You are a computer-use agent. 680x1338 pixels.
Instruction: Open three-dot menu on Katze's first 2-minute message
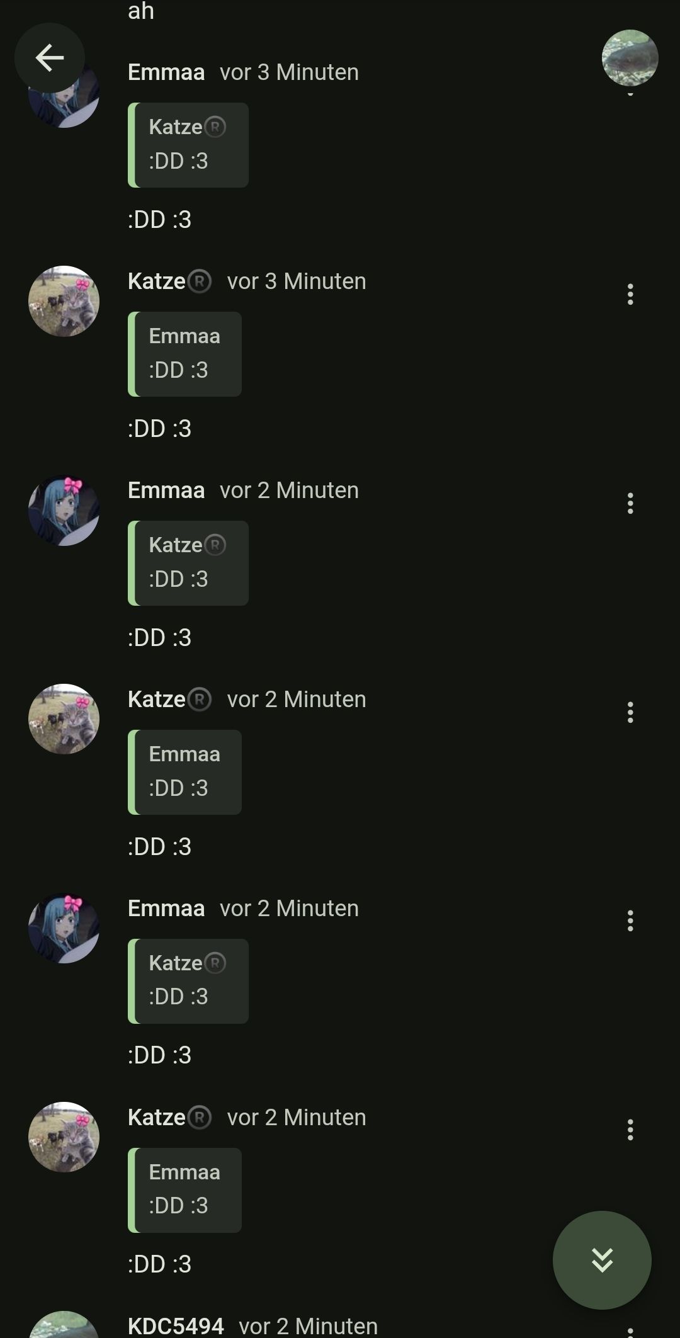(630, 713)
